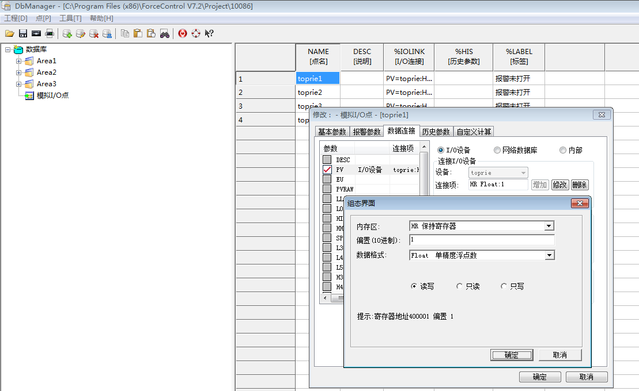639x391 pixels.
Task: Click 确定 in the 组态界面 dialog
Action: click(x=512, y=355)
